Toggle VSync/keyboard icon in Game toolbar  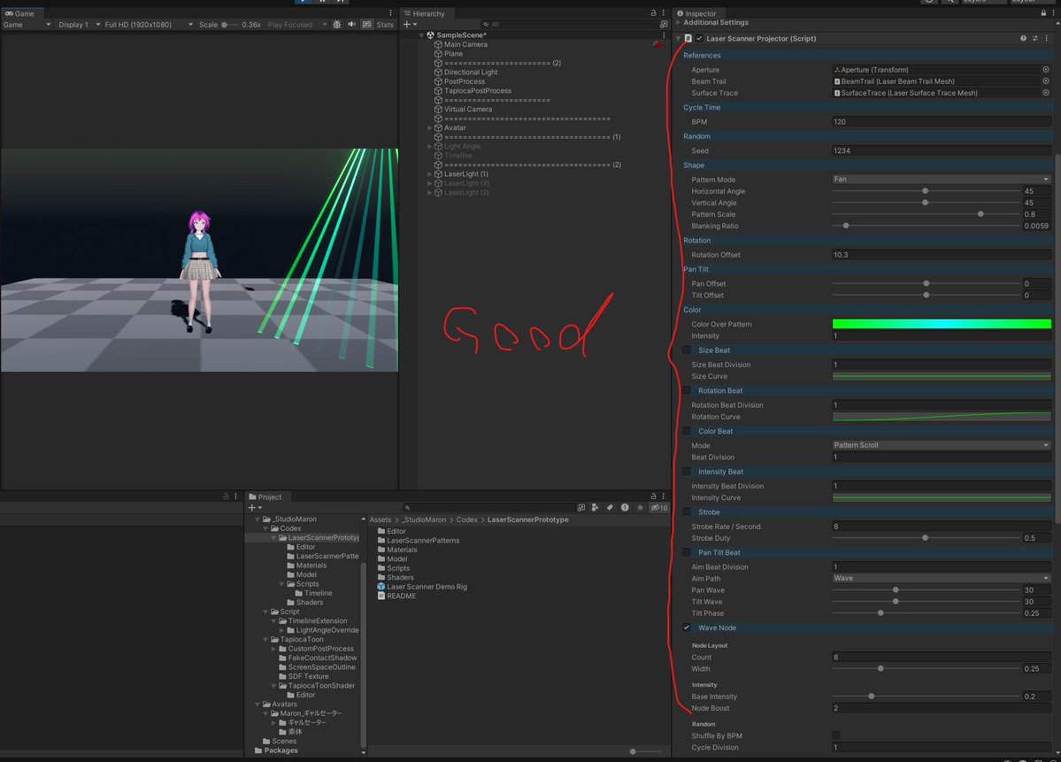[x=366, y=25]
